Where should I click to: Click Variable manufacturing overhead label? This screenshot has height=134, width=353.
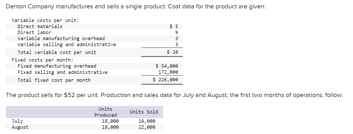point(61,39)
